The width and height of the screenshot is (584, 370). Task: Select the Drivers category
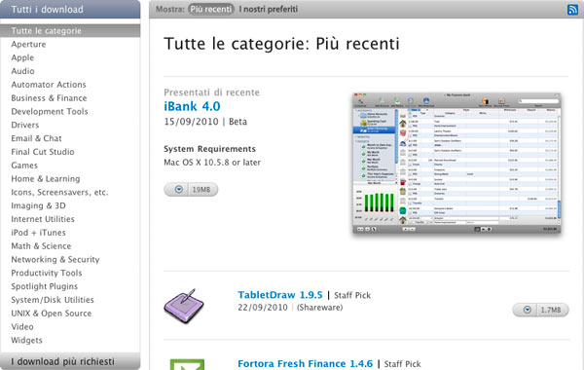(x=25, y=125)
